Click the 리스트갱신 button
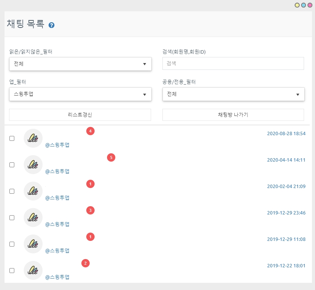 (80, 115)
